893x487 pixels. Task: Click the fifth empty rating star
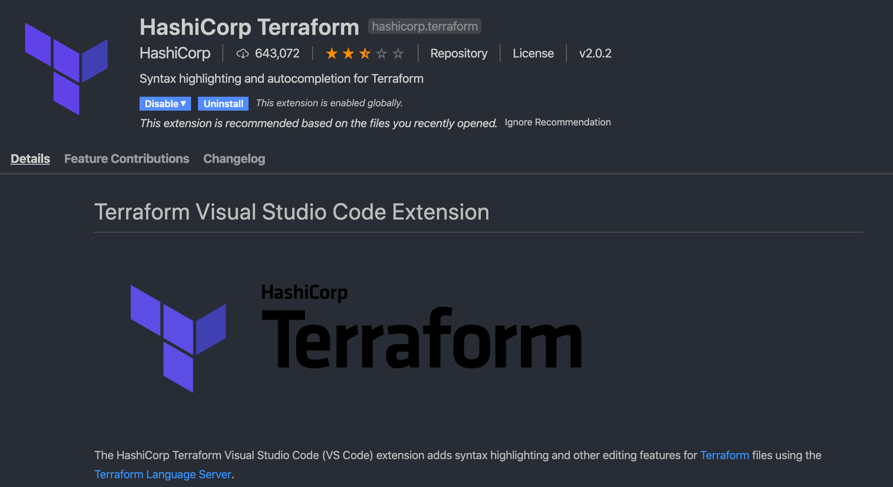[x=398, y=53]
